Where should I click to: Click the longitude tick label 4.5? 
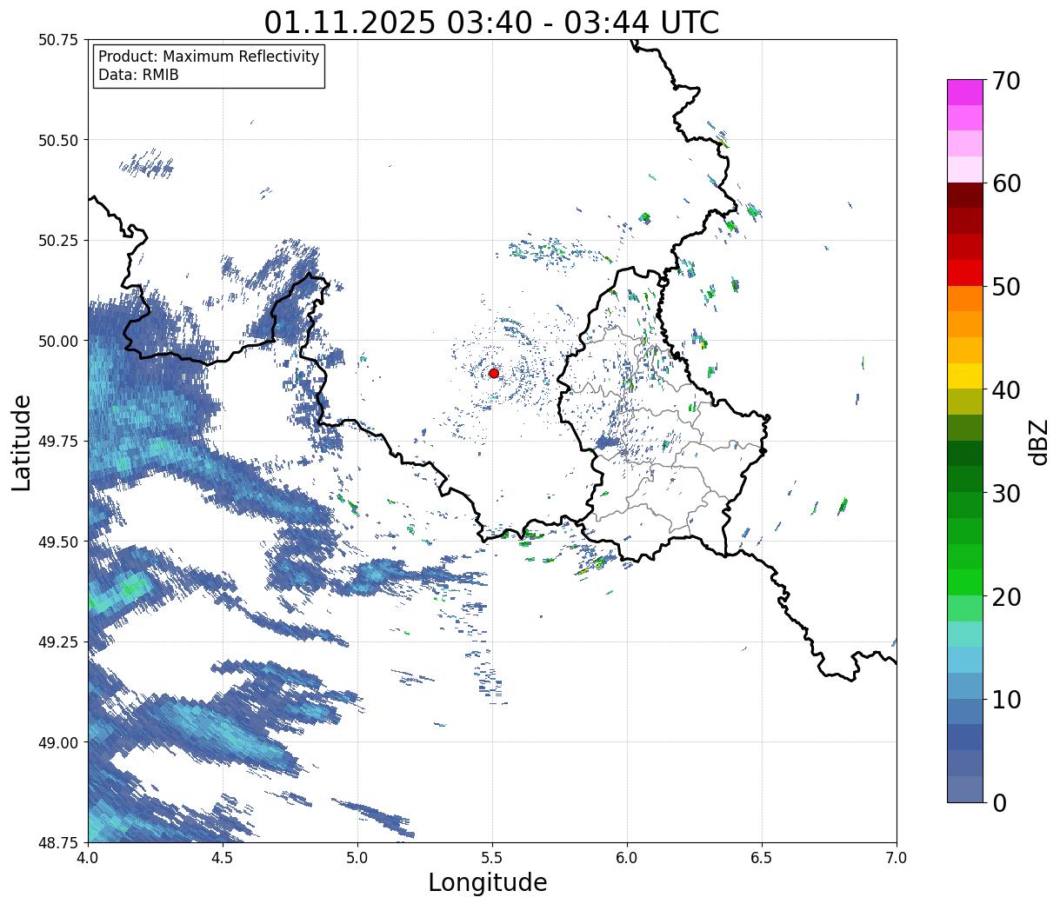point(223,857)
